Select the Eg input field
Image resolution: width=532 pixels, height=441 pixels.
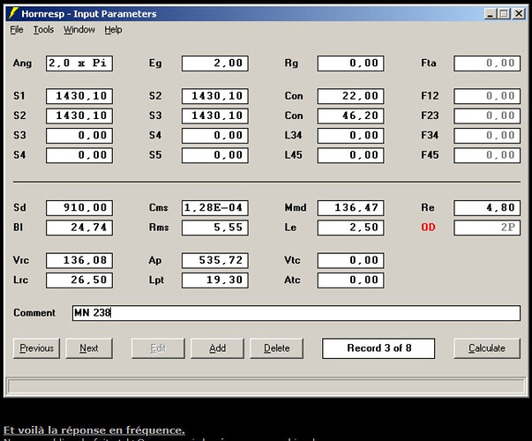[x=215, y=64]
